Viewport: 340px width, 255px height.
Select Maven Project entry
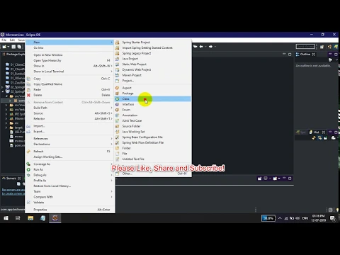[152, 75]
